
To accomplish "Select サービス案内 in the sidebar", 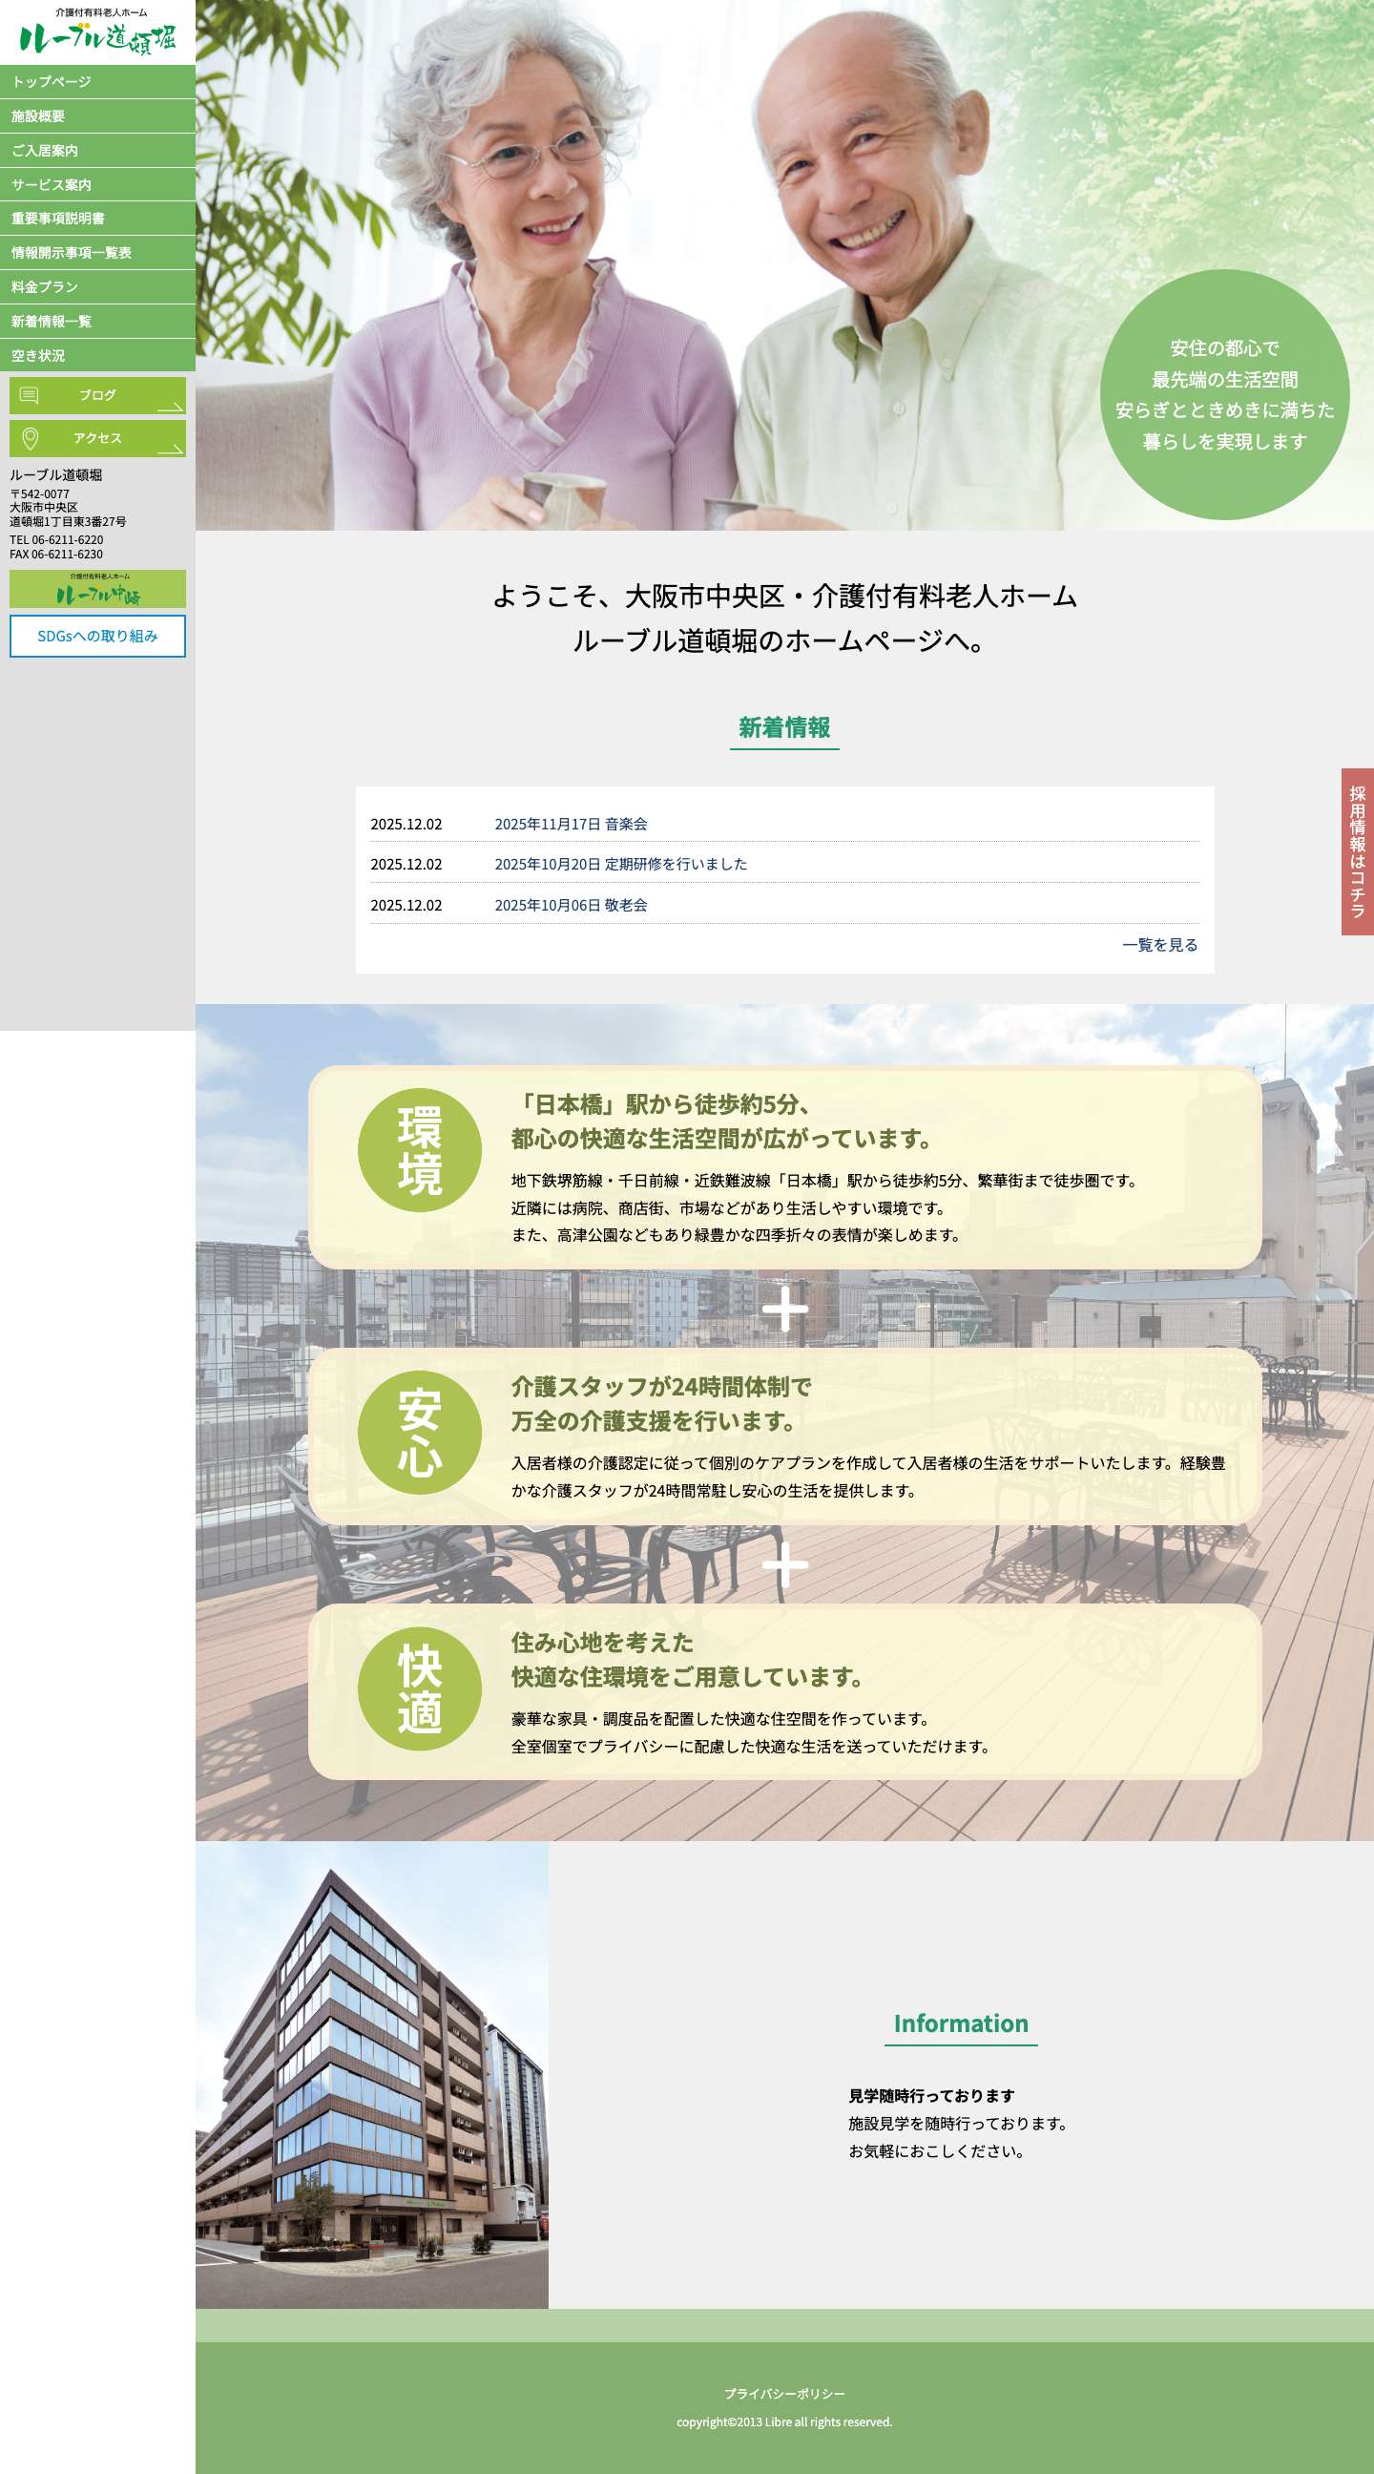I will (x=98, y=184).
